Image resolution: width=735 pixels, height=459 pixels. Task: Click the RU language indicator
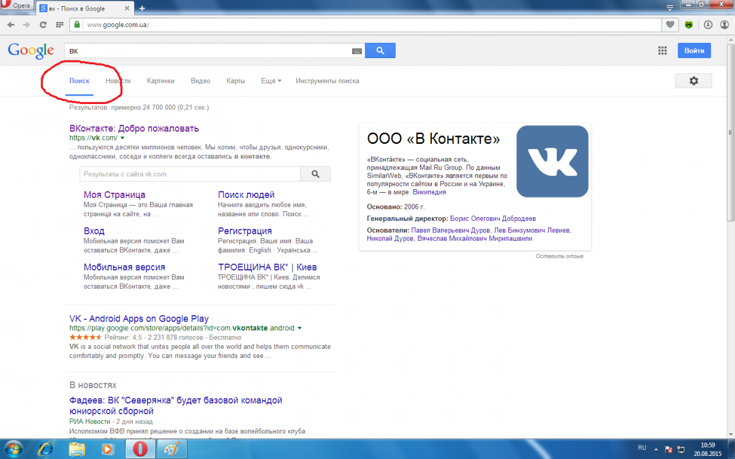pos(642,448)
